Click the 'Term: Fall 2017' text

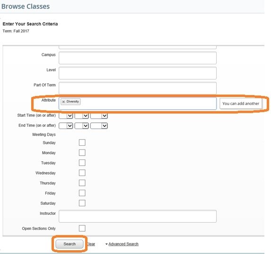16,31
